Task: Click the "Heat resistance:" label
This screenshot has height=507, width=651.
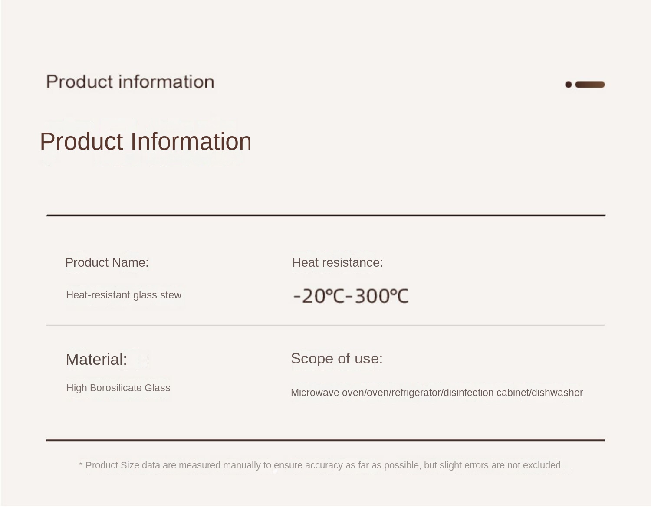Action: [337, 262]
